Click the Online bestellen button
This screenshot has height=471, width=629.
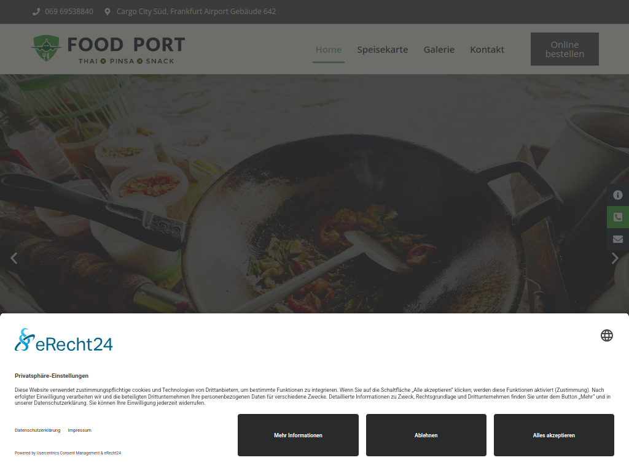point(565,49)
